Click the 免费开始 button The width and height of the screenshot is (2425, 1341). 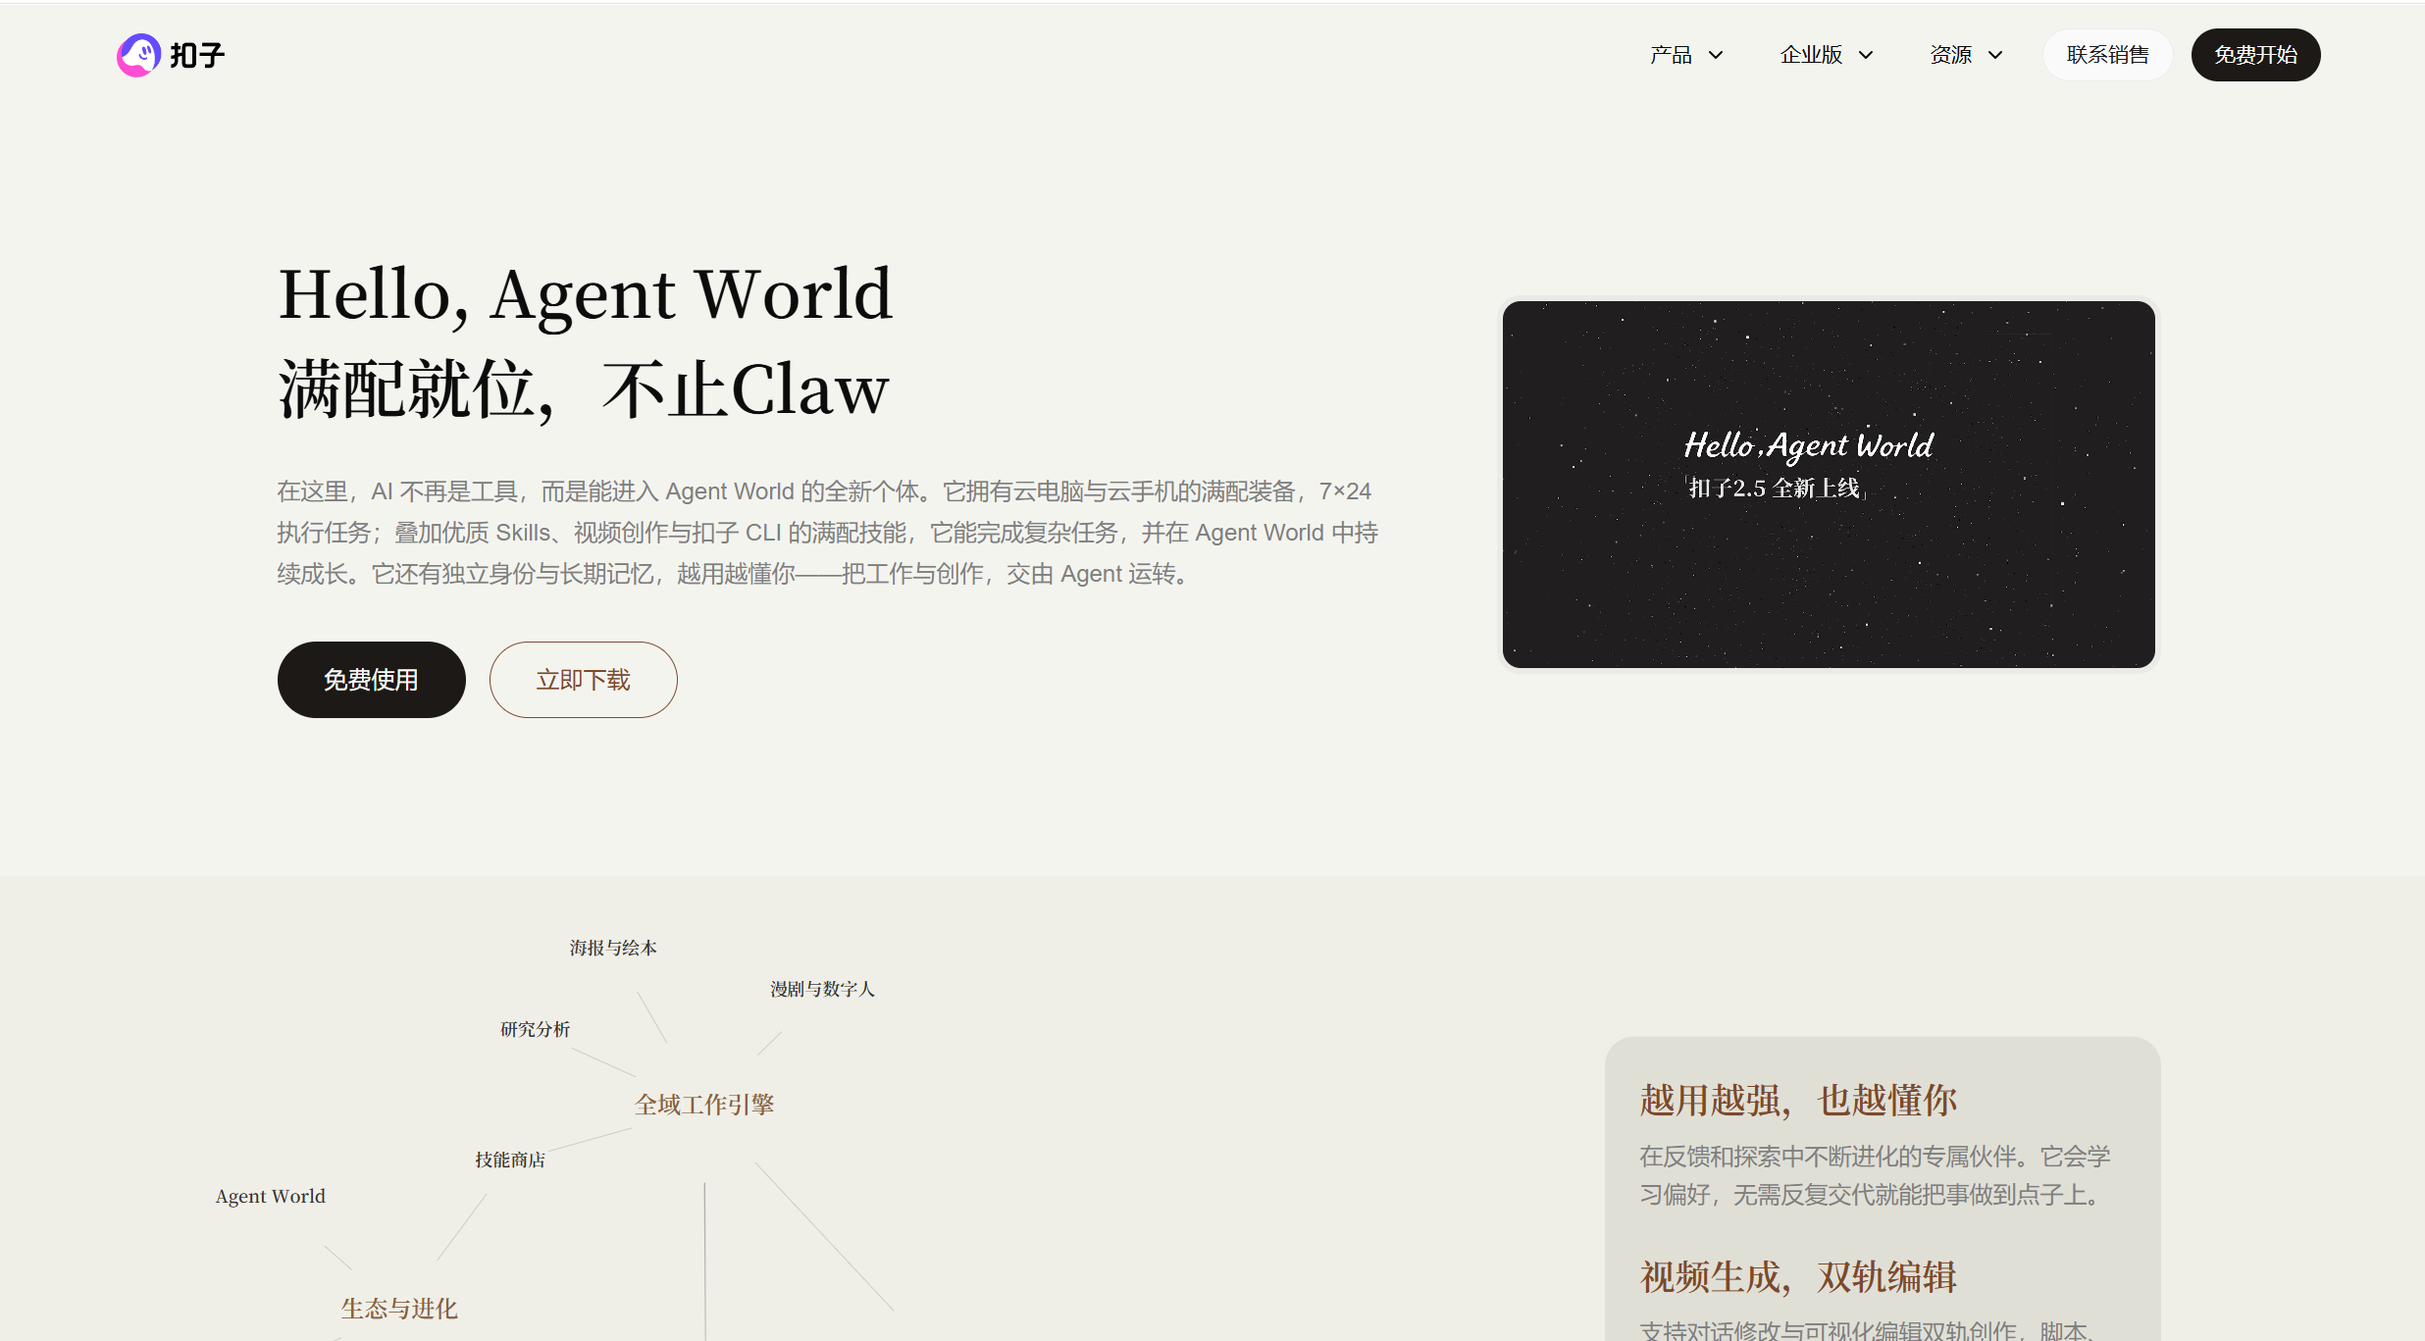[2255, 55]
